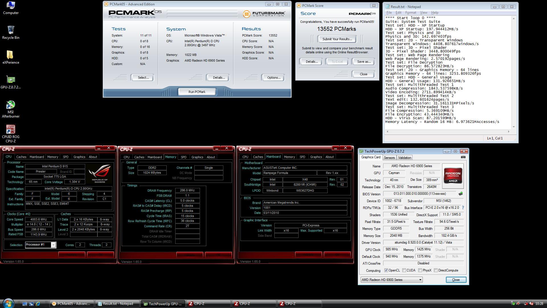Click the volume icon in system tray
This screenshot has height=308, width=547.
coord(531,304)
